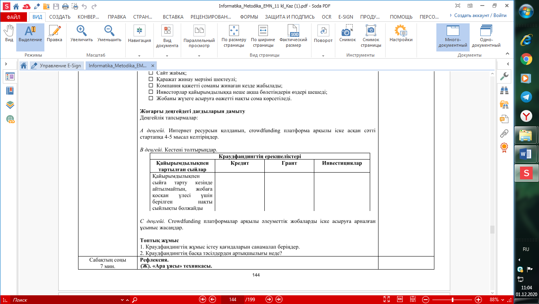Set Фактический размер 100% view

pos(293,36)
